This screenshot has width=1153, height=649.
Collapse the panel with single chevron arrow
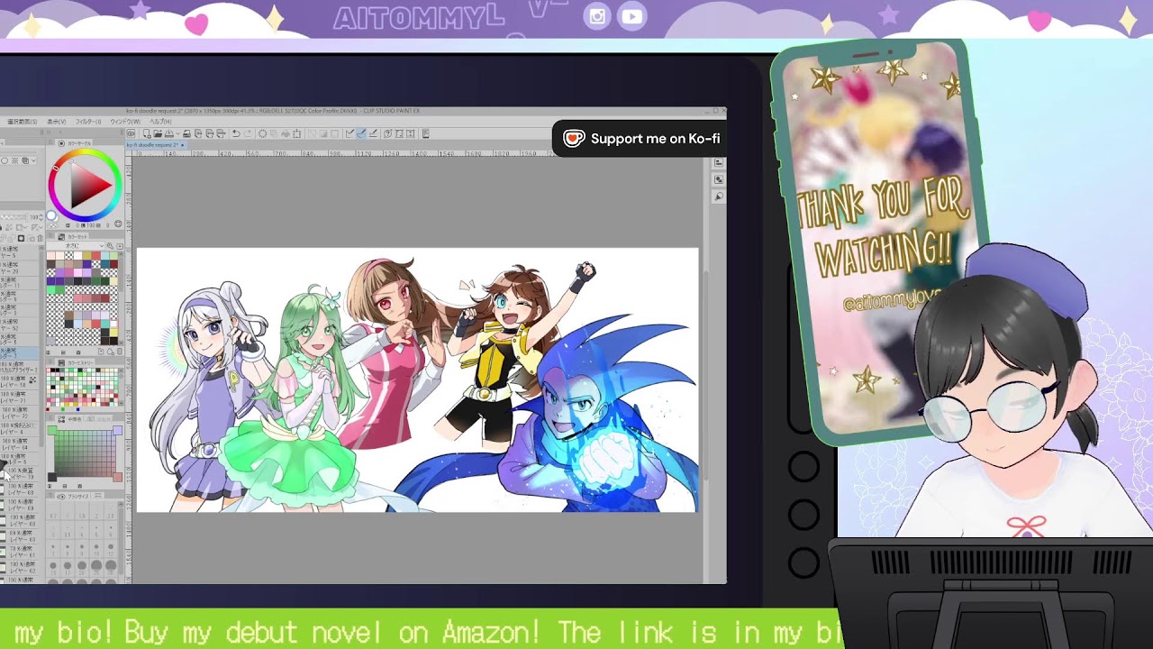tap(60, 132)
